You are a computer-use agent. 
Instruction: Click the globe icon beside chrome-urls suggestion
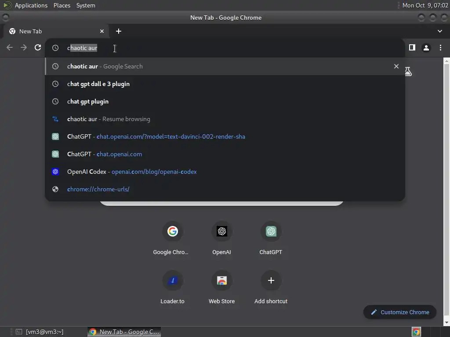click(55, 189)
